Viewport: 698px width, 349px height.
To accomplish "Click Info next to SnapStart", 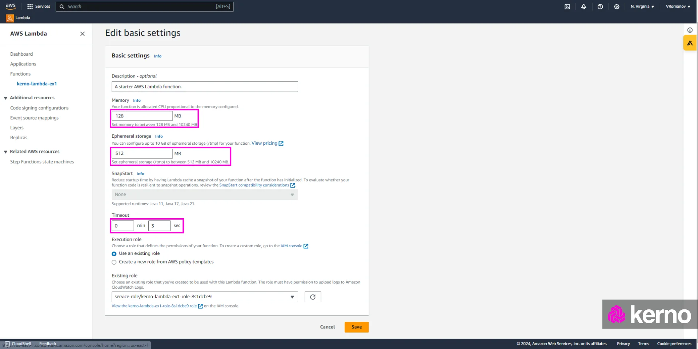I will pos(140,174).
